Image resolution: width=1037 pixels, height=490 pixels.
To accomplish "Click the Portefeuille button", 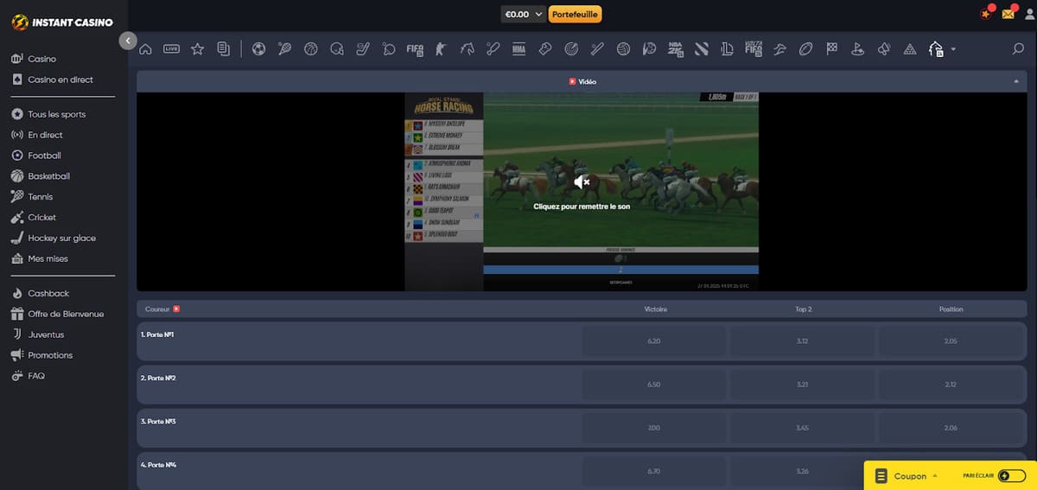I will pos(575,14).
